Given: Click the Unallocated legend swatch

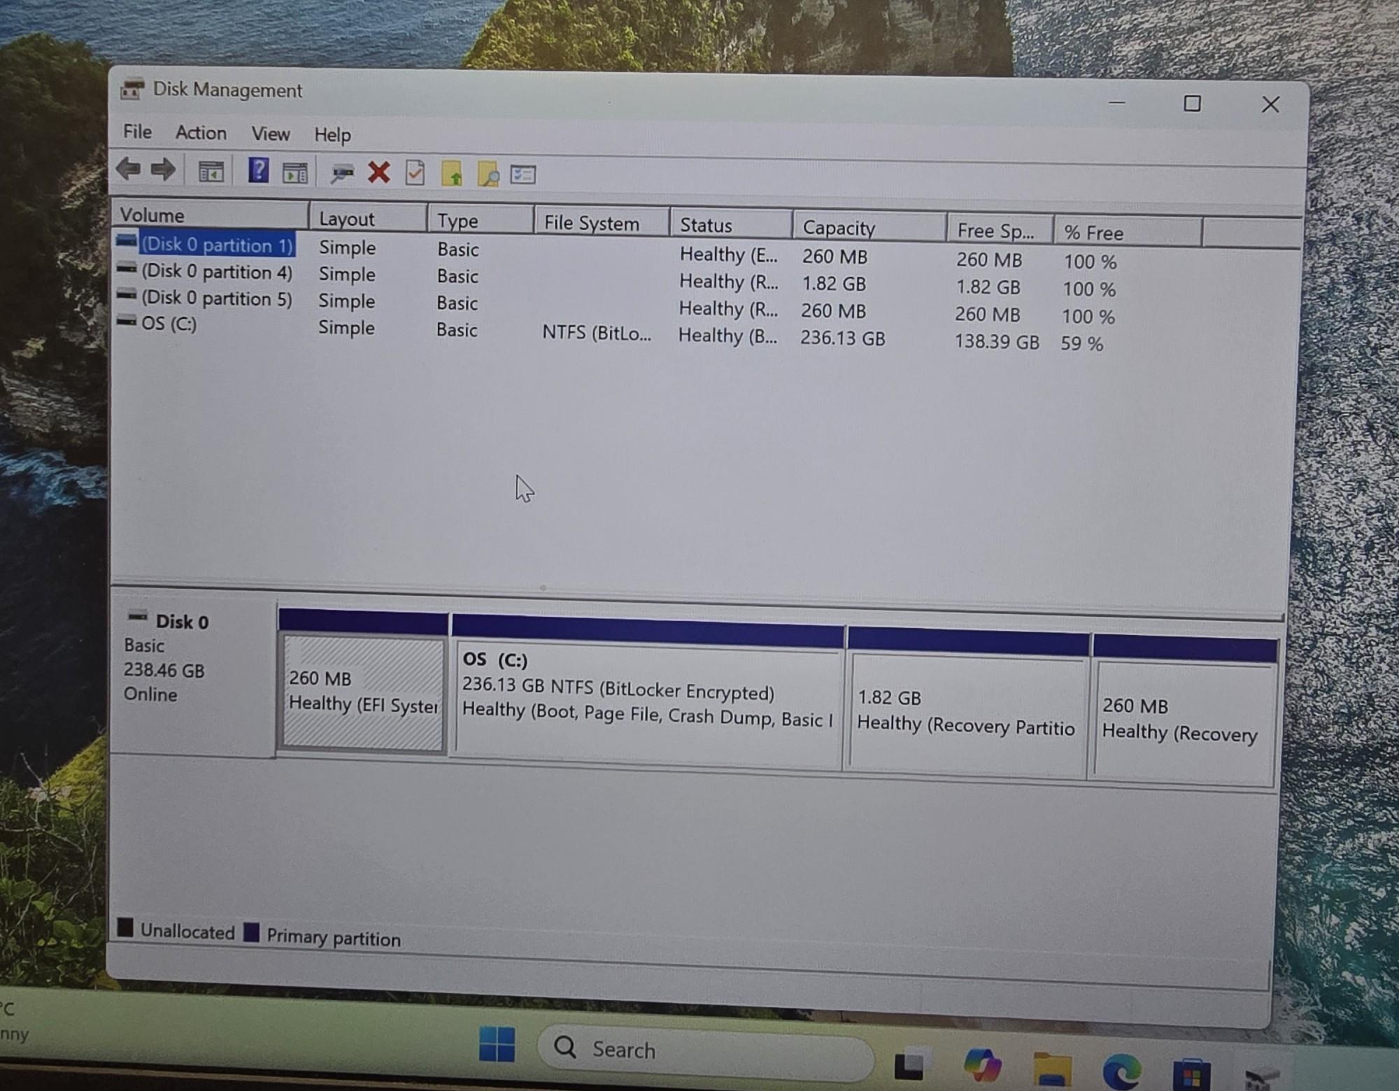Looking at the screenshot, I should [x=125, y=927].
